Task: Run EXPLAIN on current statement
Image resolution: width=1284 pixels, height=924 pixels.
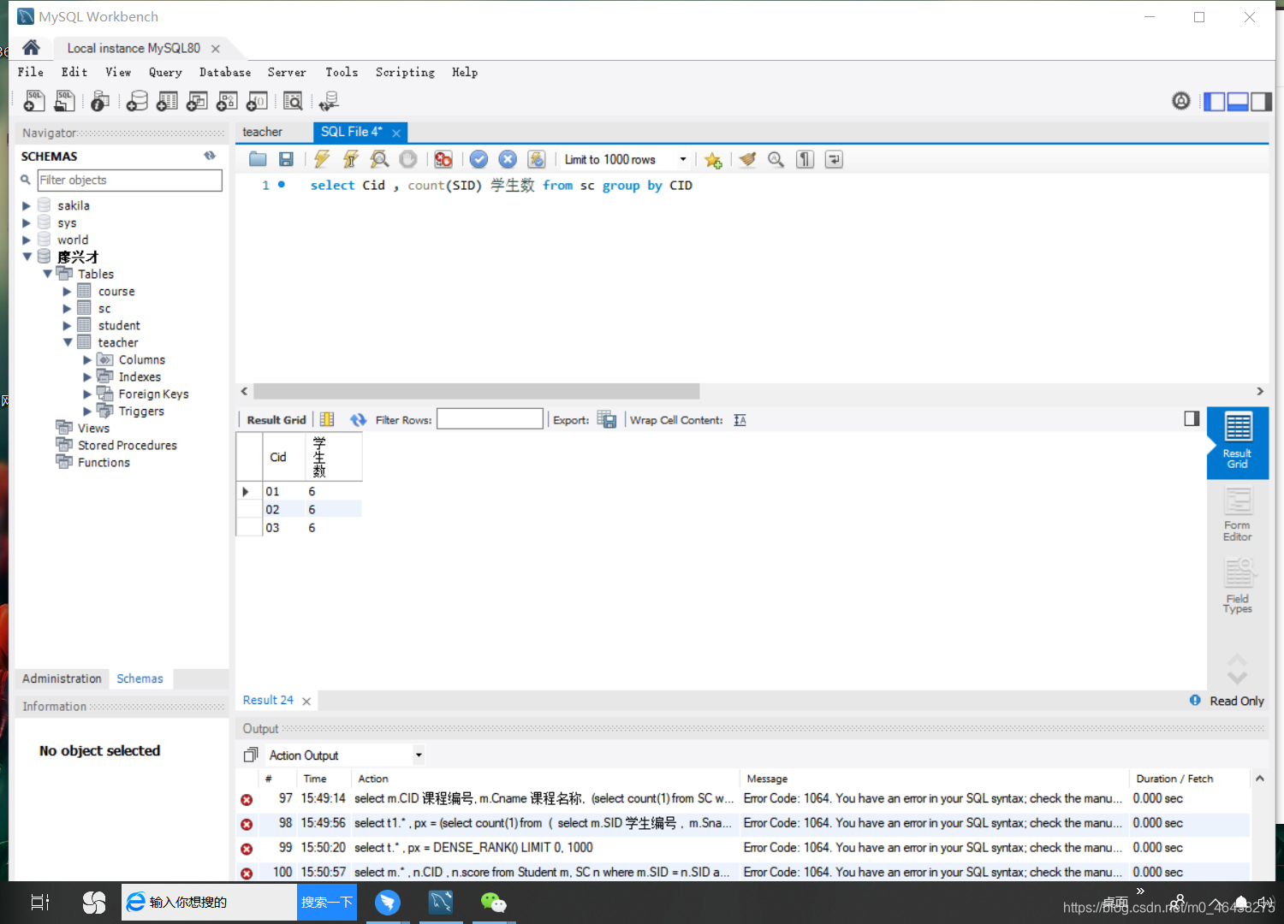Action: pyautogui.click(x=379, y=159)
